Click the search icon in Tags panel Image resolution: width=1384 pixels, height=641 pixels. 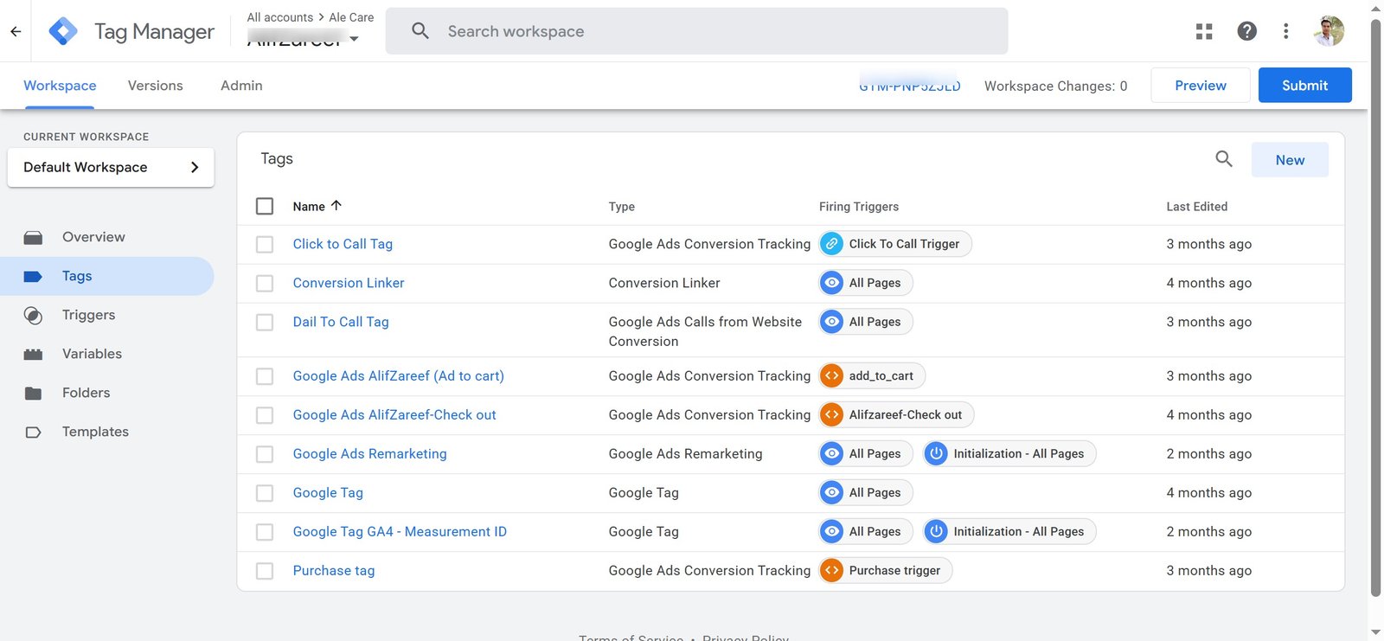[x=1223, y=159]
